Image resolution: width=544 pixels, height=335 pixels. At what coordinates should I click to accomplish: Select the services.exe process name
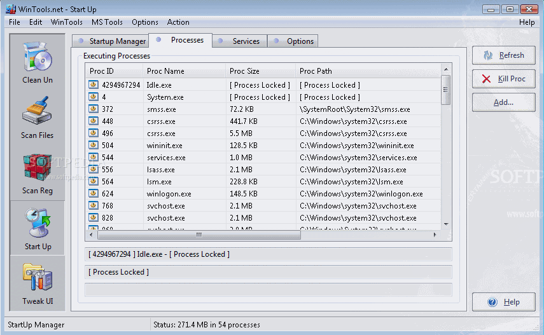(166, 158)
